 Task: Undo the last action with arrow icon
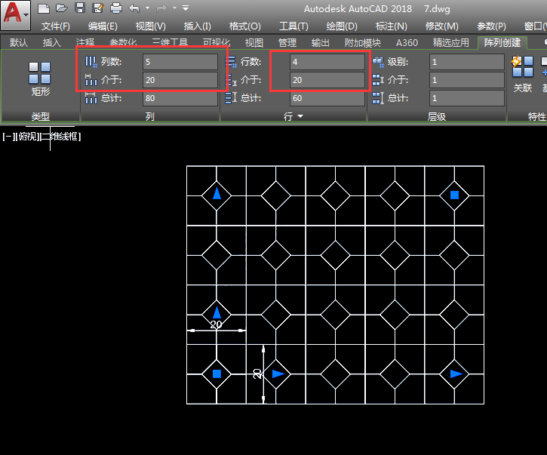(134, 8)
